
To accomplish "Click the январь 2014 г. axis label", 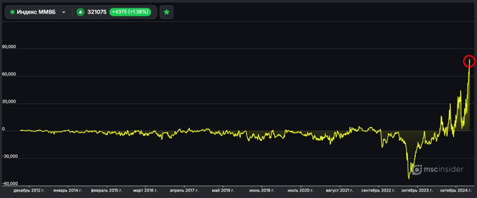I will pyautogui.click(x=68, y=191).
